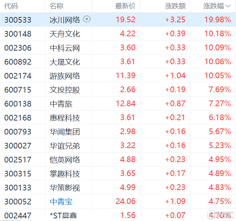Click the price 2.98
Image resolution: width=236 pixels, height=221 pixels.
point(128,131)
